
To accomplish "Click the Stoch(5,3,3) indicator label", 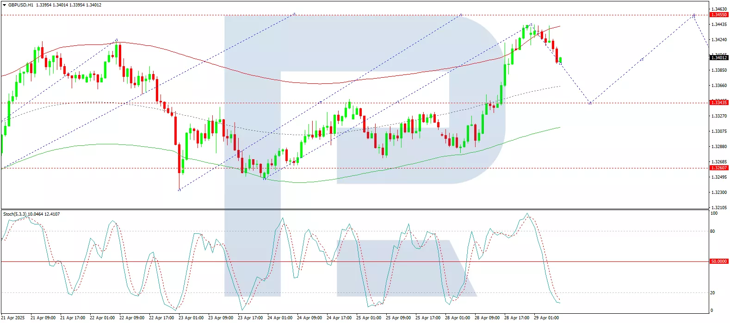I will [x=15, y=214].
